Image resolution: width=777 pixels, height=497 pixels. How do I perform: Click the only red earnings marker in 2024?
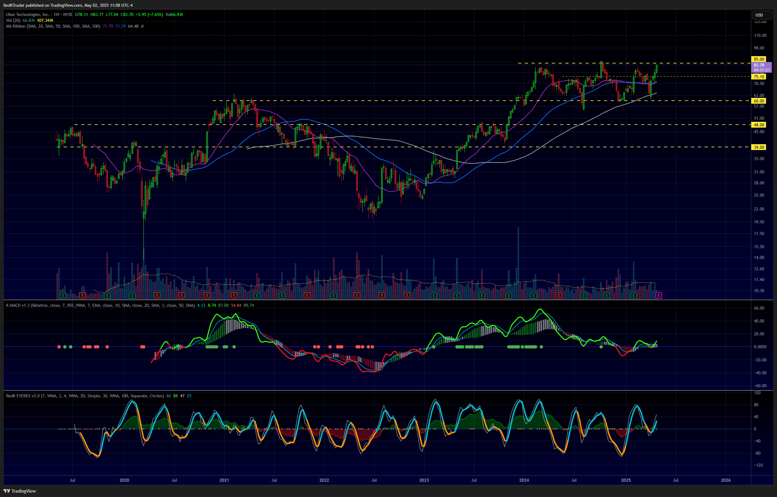point(559,295)
